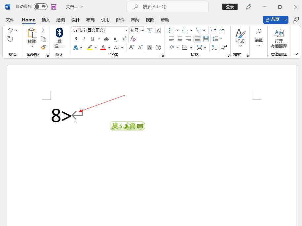Toggle bold formatting
This screenshot has width=302, height=226.
[76, 39]
